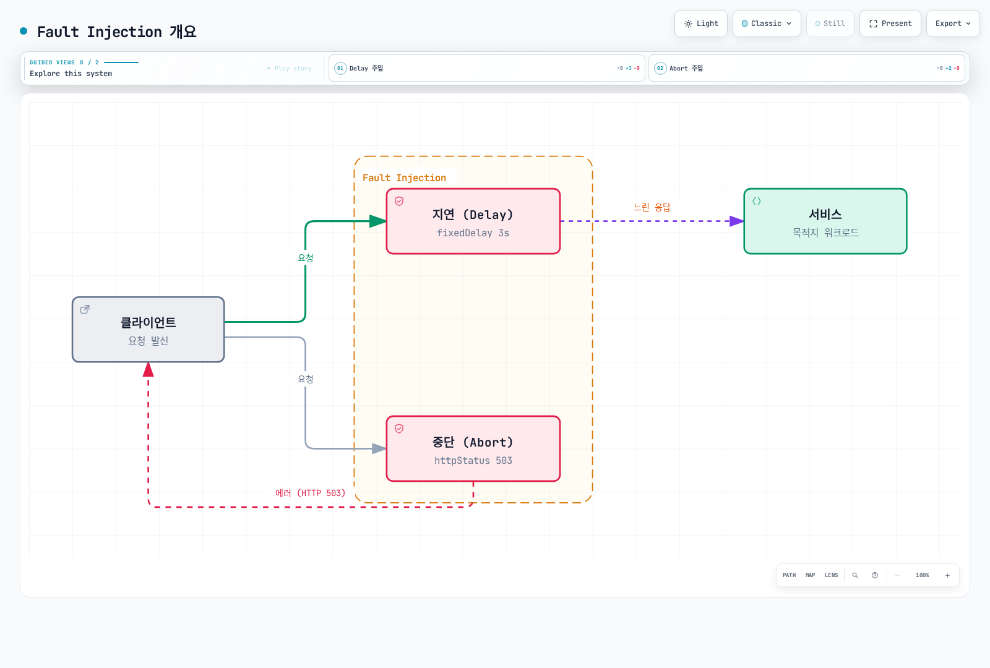The width and height of the screenshot is (990, 668).
Task: Switch to MAP mode
Action: (811, 575)
